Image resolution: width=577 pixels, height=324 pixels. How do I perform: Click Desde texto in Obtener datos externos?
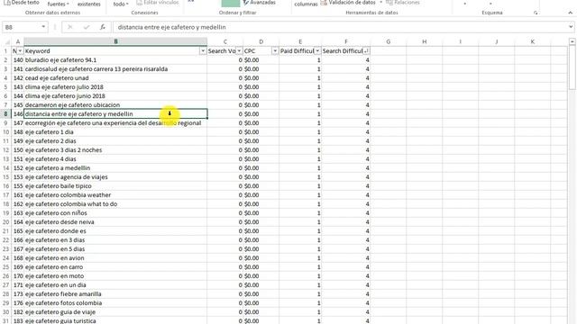coord(22,3)
